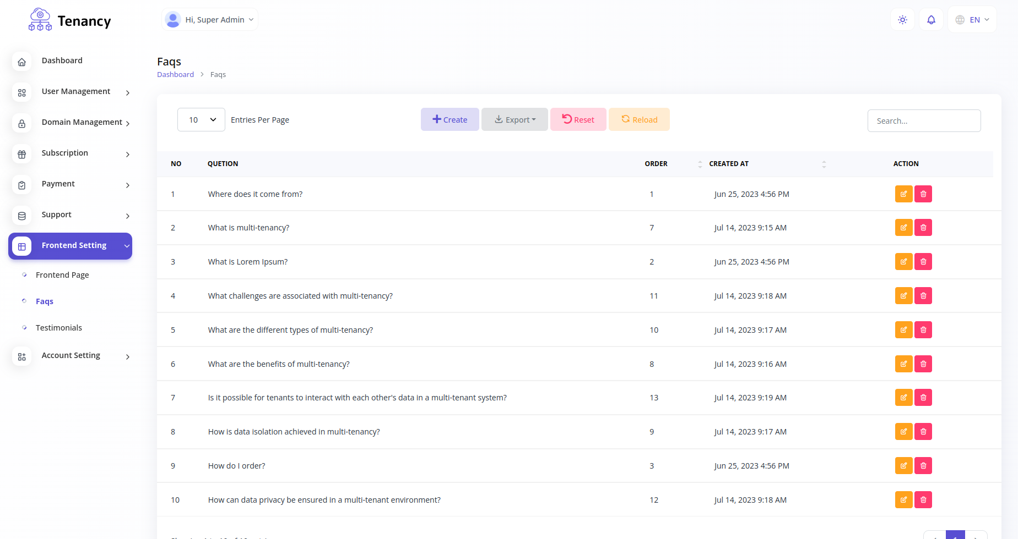Delete the "What is Lorem Ipsum?" FAQ
The height and width of the screenshot is (539, 1018).
tap(923, 262)
